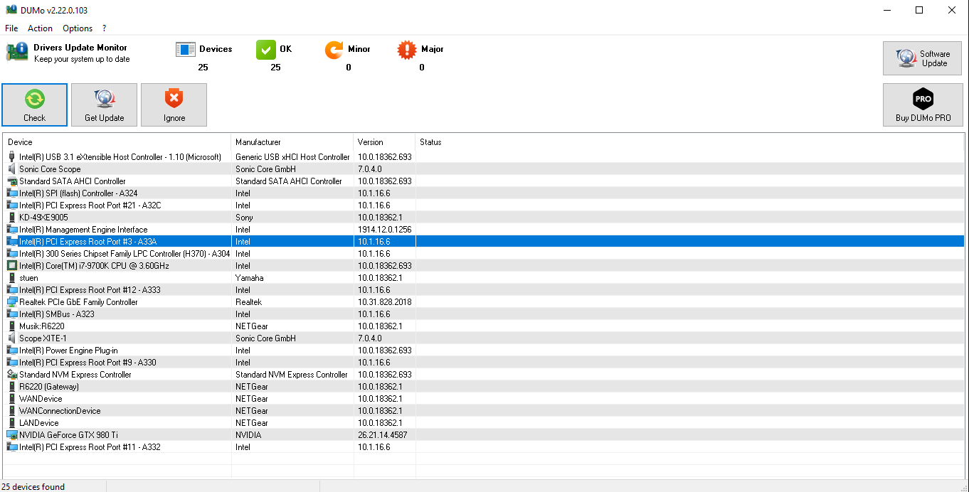This screenshot has width=969, height=492.
Task: Open the Action menu
Action: pos(40,28)
